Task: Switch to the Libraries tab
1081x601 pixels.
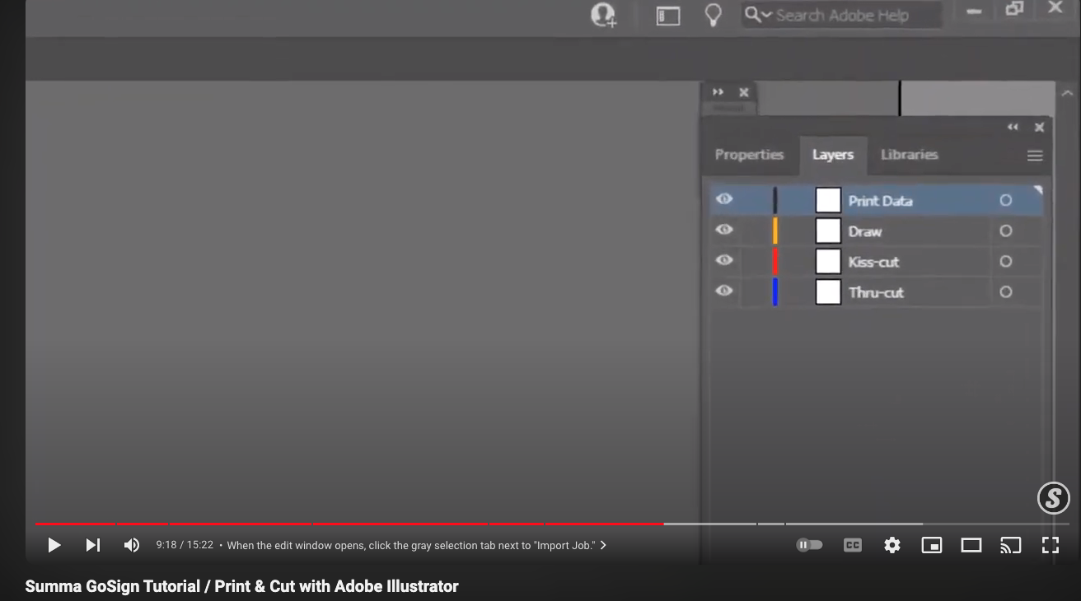Action: pos(909,155)
